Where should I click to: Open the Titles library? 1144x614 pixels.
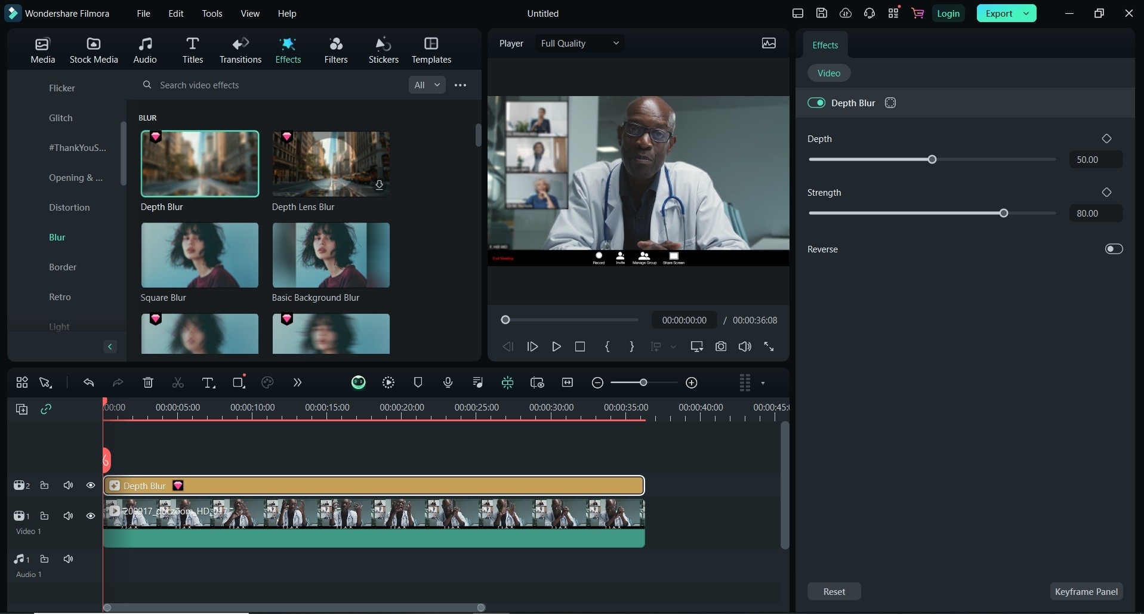[192, 50]
